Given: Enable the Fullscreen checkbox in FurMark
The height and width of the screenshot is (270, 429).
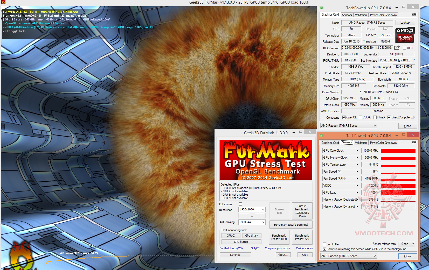Looking at the screenshot, I should [x=240, y=204].
